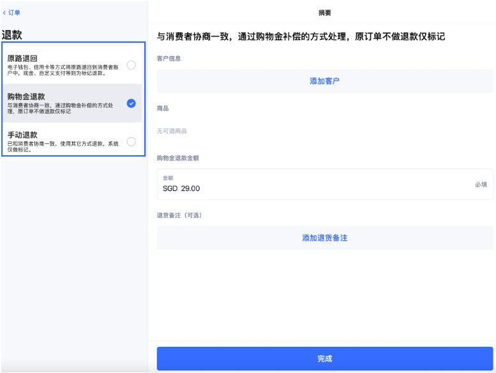Viewport: 496px width, 373px height.
Task: Click the SGD 29.00 amount value
Action: click(181, 188)
